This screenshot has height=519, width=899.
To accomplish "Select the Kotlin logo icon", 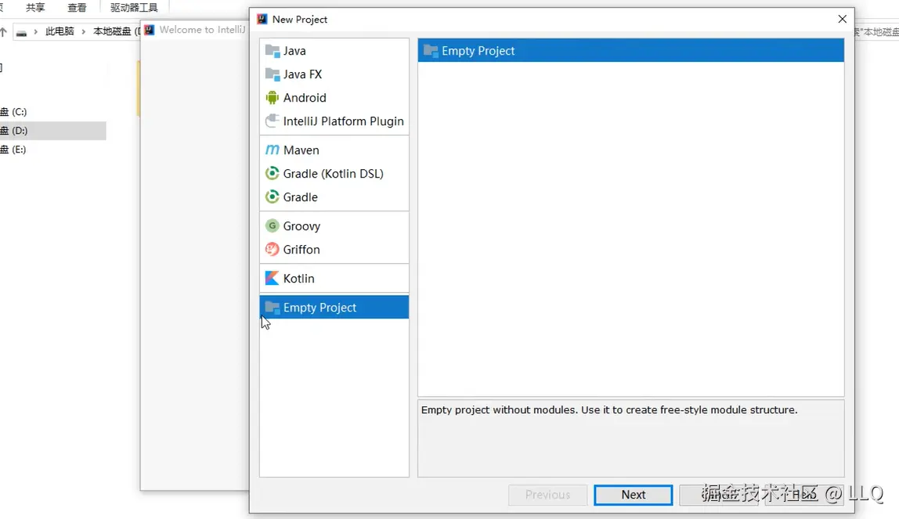I will [273, 279].
